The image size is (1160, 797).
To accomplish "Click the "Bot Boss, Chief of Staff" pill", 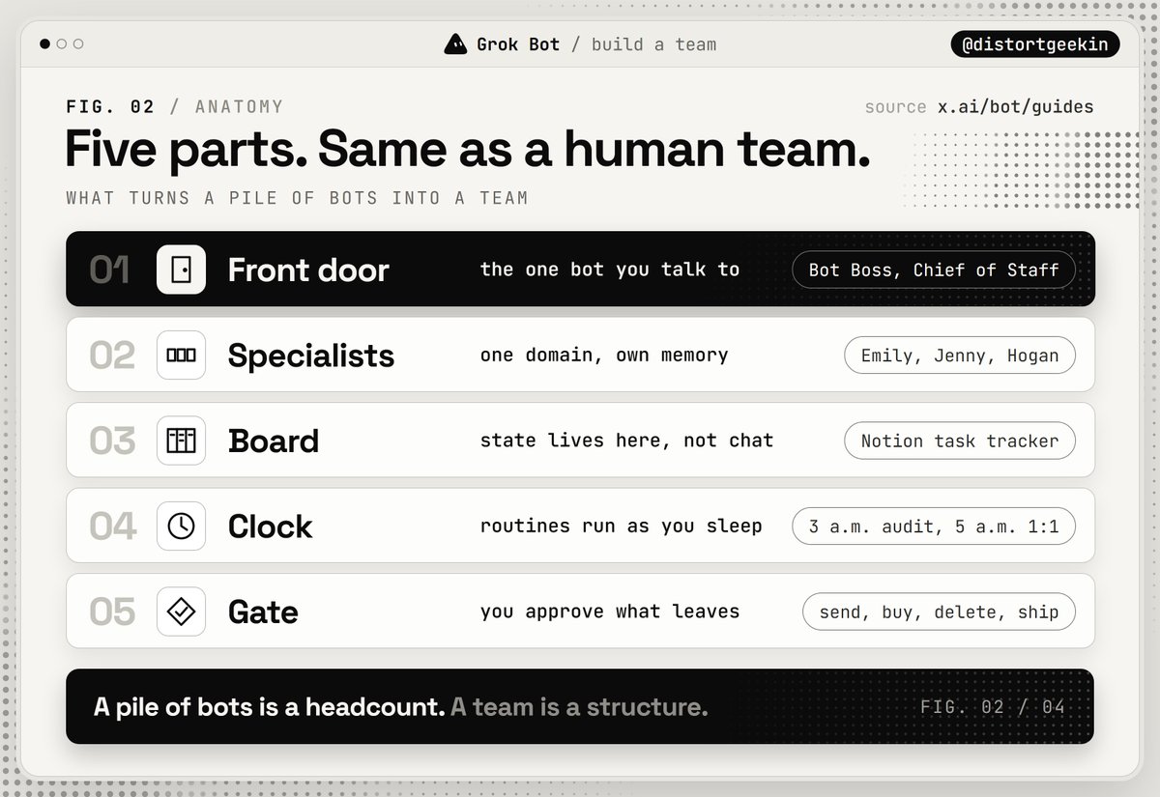I will click(x=934, y=270).
